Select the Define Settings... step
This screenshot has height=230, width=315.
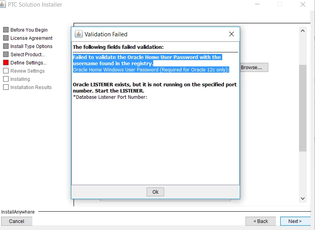pos(28,63)
